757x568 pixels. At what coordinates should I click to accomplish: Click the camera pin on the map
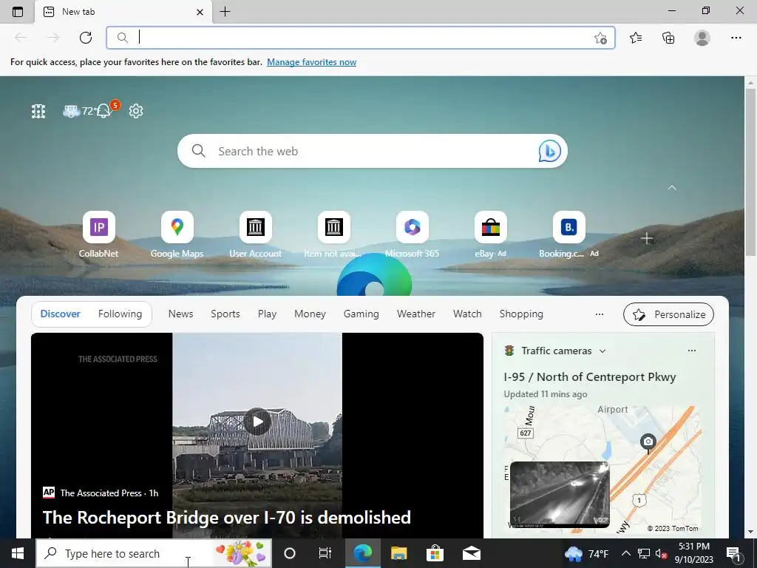[648, 442]
